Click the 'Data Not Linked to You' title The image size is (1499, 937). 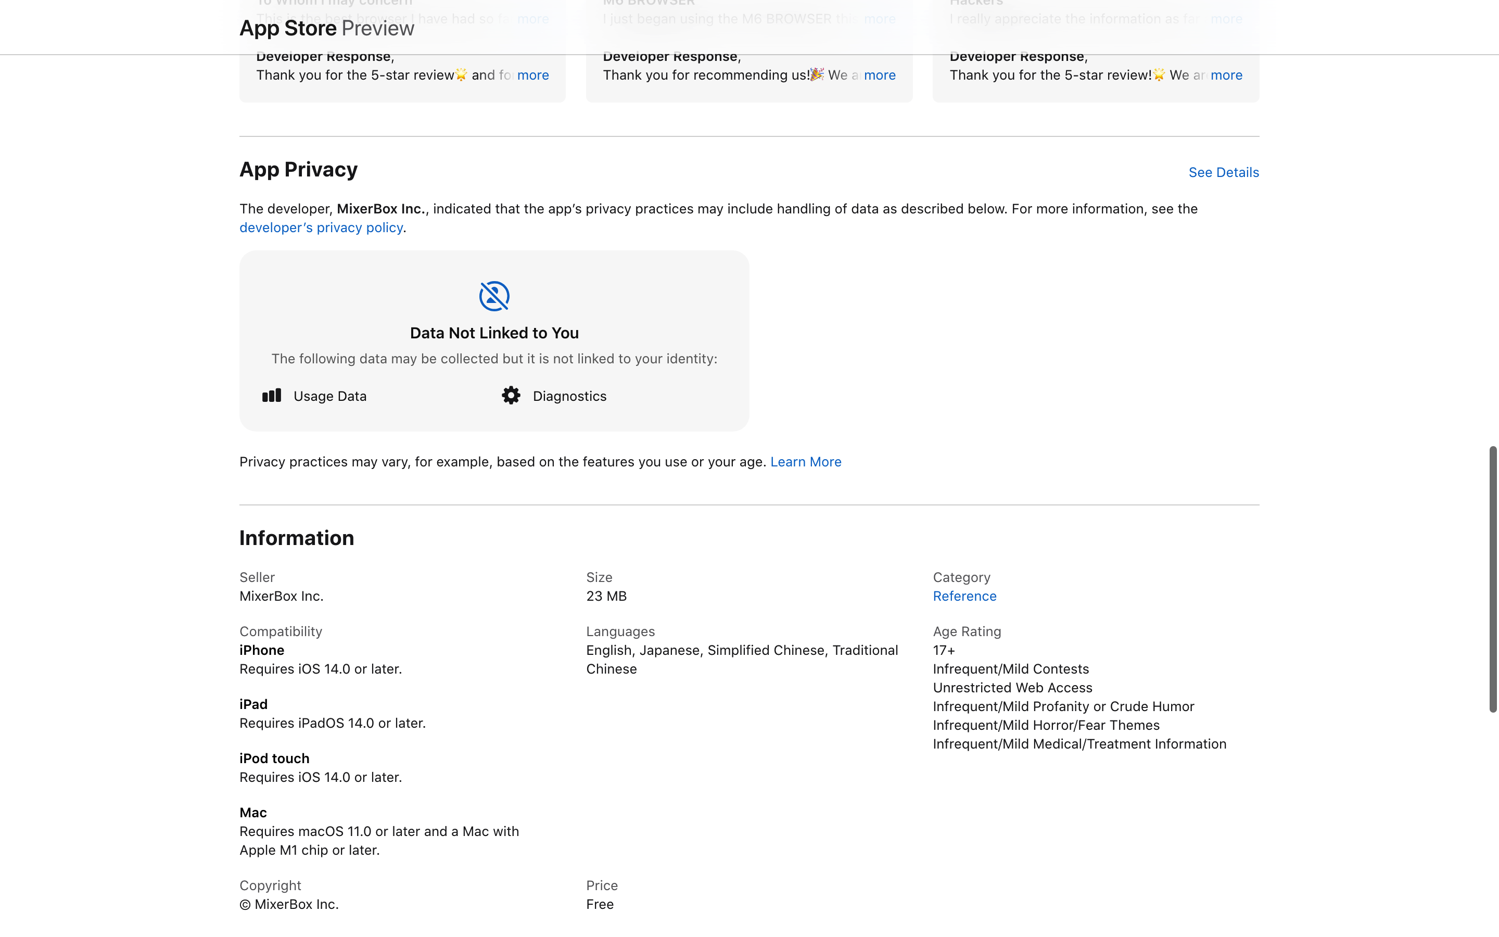pyautogui.click(x=494, y=333)
